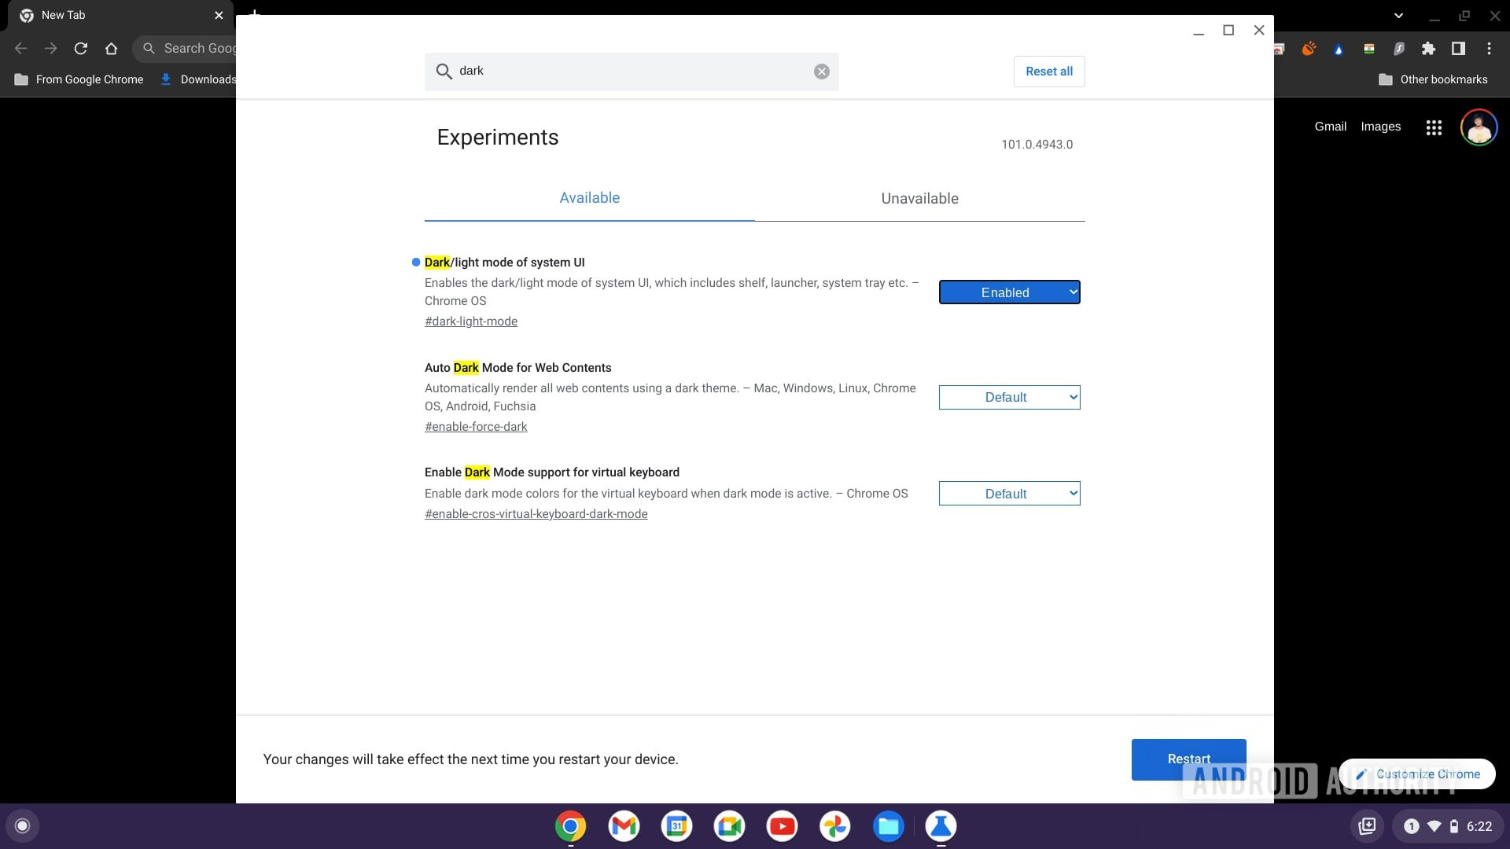
Task: Open the Enabled dropdown for Dark/light mode
Action: tap(1009, 292)
